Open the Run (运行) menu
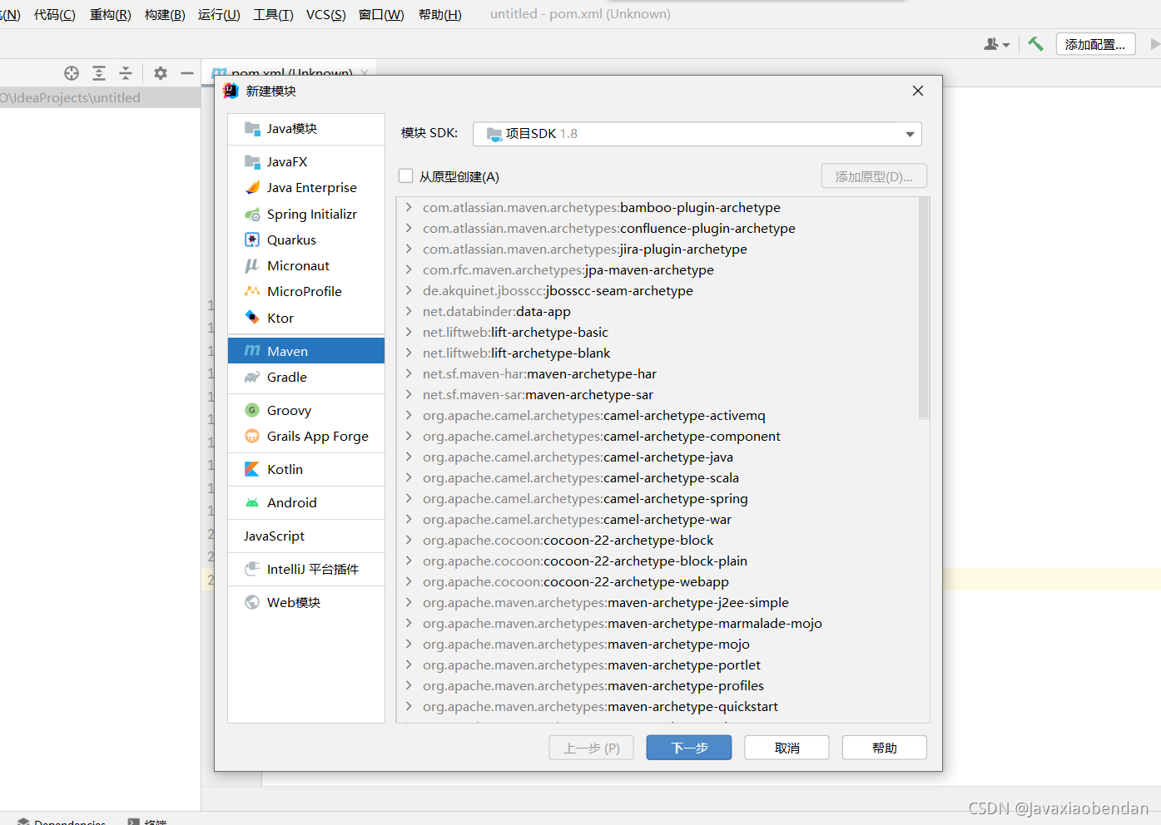This screenshot has height=825, width=1161. (x=219, y=14)
